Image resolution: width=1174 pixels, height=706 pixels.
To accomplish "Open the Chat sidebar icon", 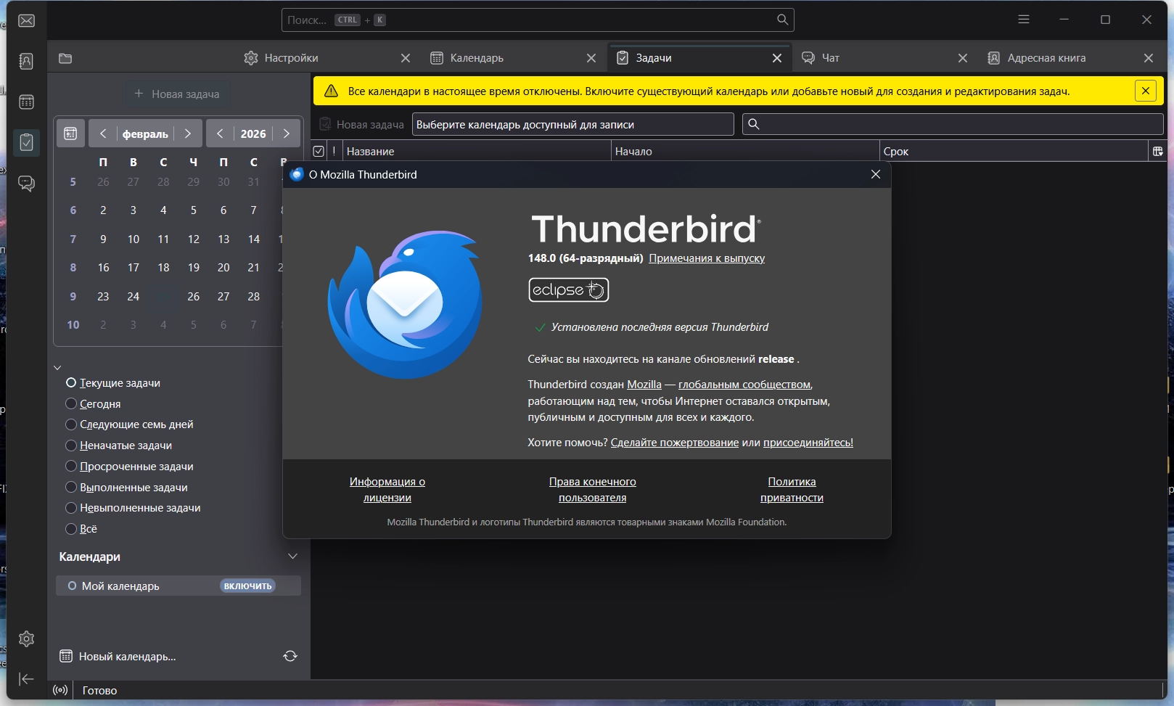I will pyautogui.click(x=27, y=183).
